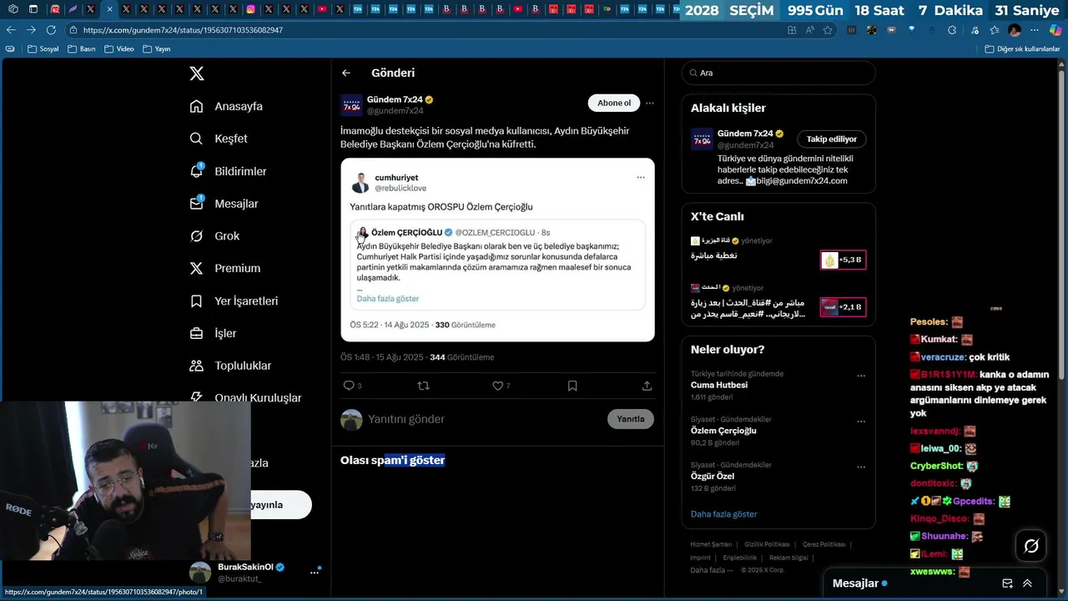This screenshot has height=601, width=1068.
Task: Open Yer İşaretleri bookmarks
Action: 234,300
